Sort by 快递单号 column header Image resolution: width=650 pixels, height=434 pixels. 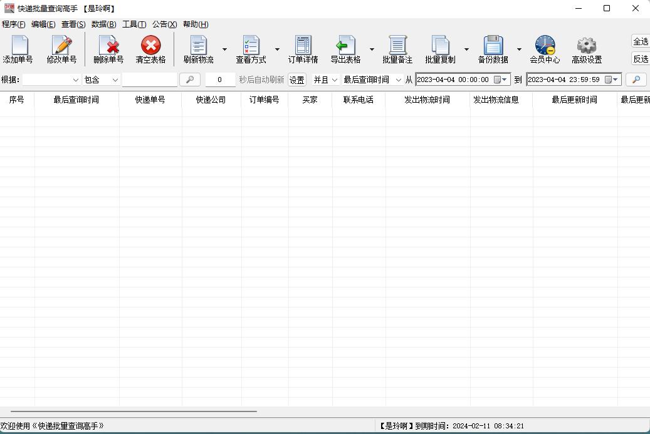point(150,100)
